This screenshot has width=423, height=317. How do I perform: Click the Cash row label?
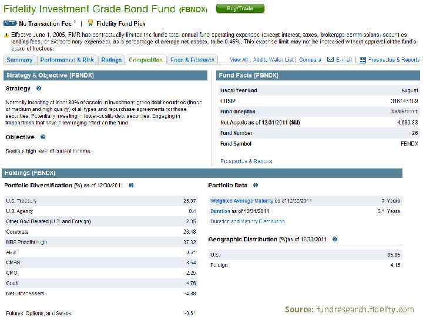pyautogui.click(x=12, y=283)
